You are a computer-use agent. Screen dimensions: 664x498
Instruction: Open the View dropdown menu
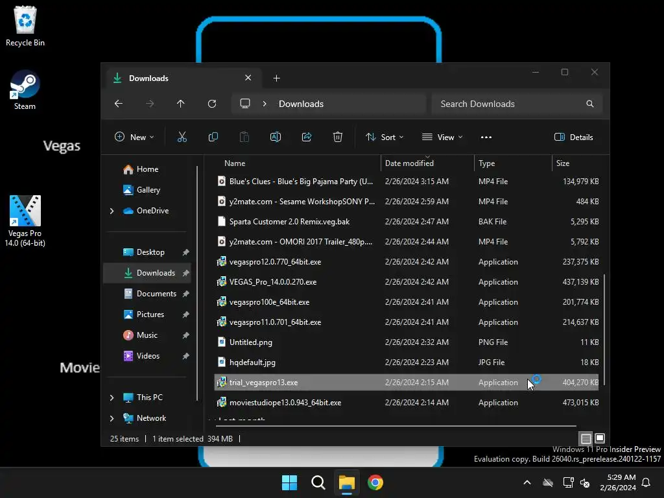click(442, 137)
